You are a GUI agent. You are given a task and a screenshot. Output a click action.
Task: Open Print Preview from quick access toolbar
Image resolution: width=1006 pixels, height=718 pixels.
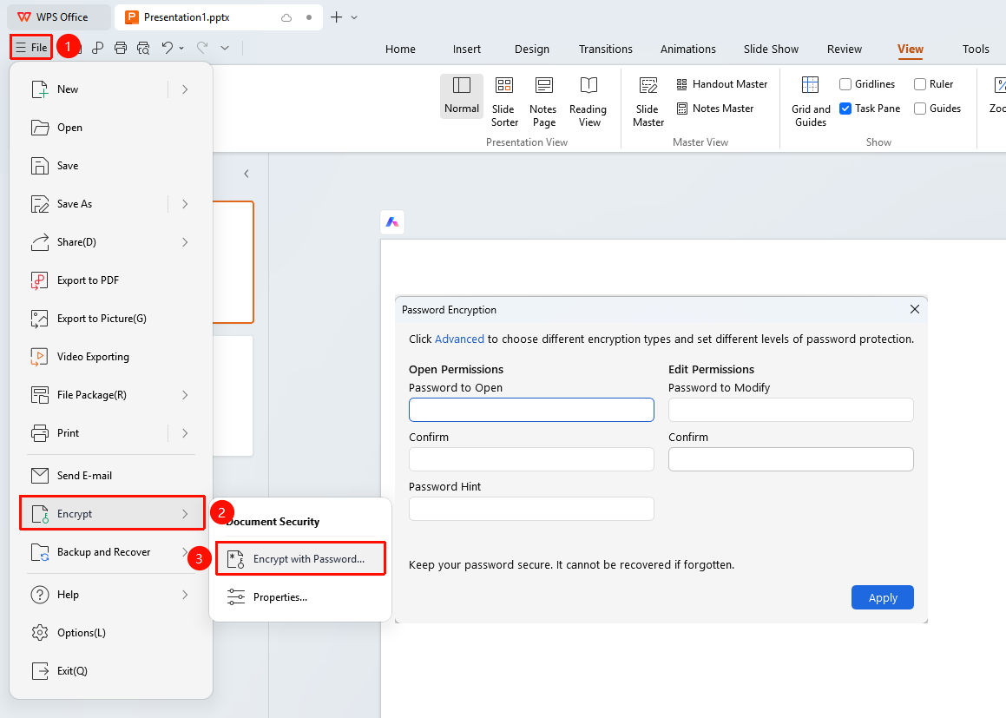pyautogui.click(x=143, y=48)
